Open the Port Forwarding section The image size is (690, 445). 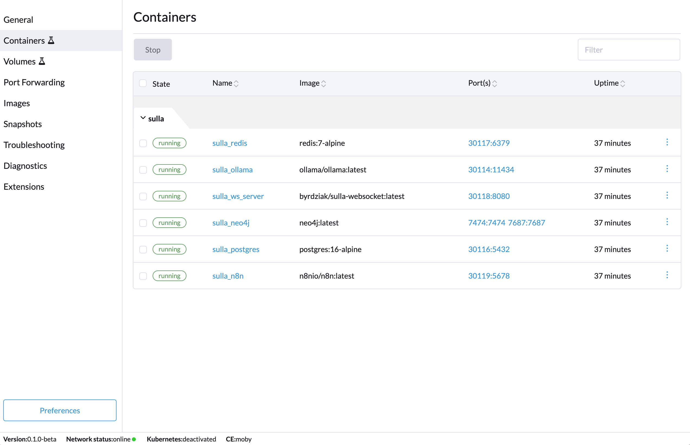(34, 82)
